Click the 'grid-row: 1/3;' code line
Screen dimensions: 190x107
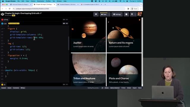pos(18,47)
